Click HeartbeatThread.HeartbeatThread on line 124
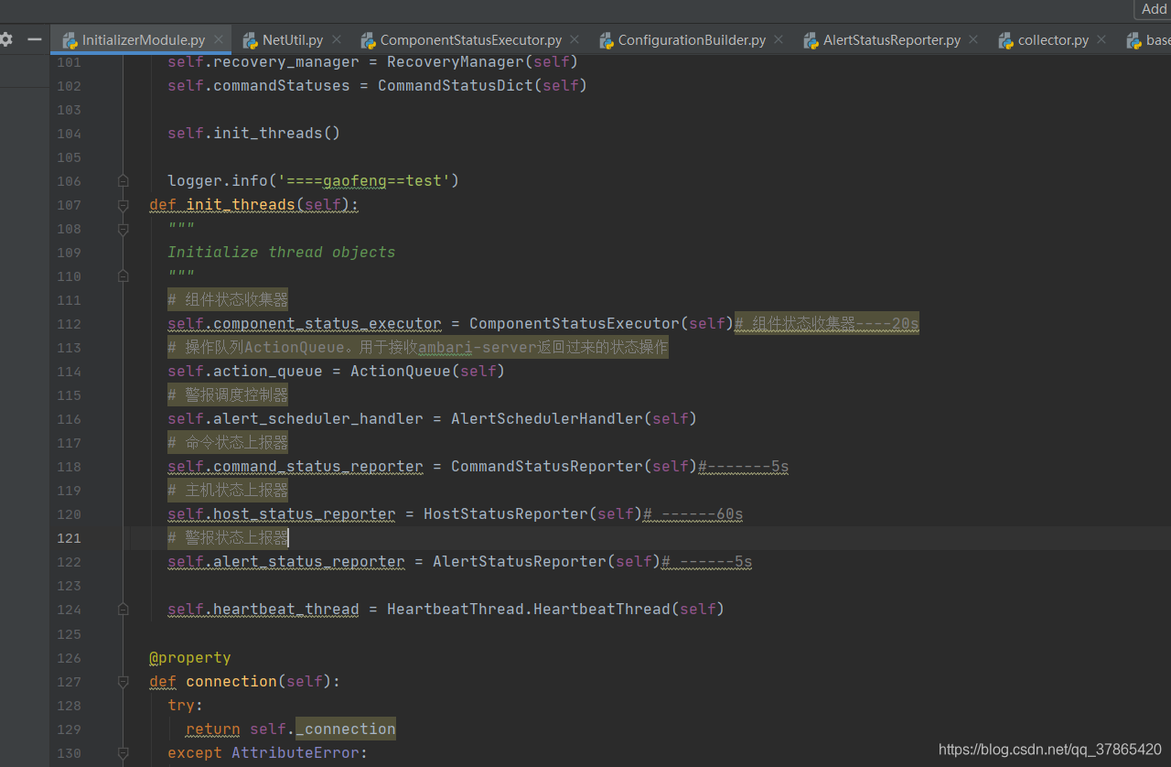The image size is (1171, 767). click(528, 610)
